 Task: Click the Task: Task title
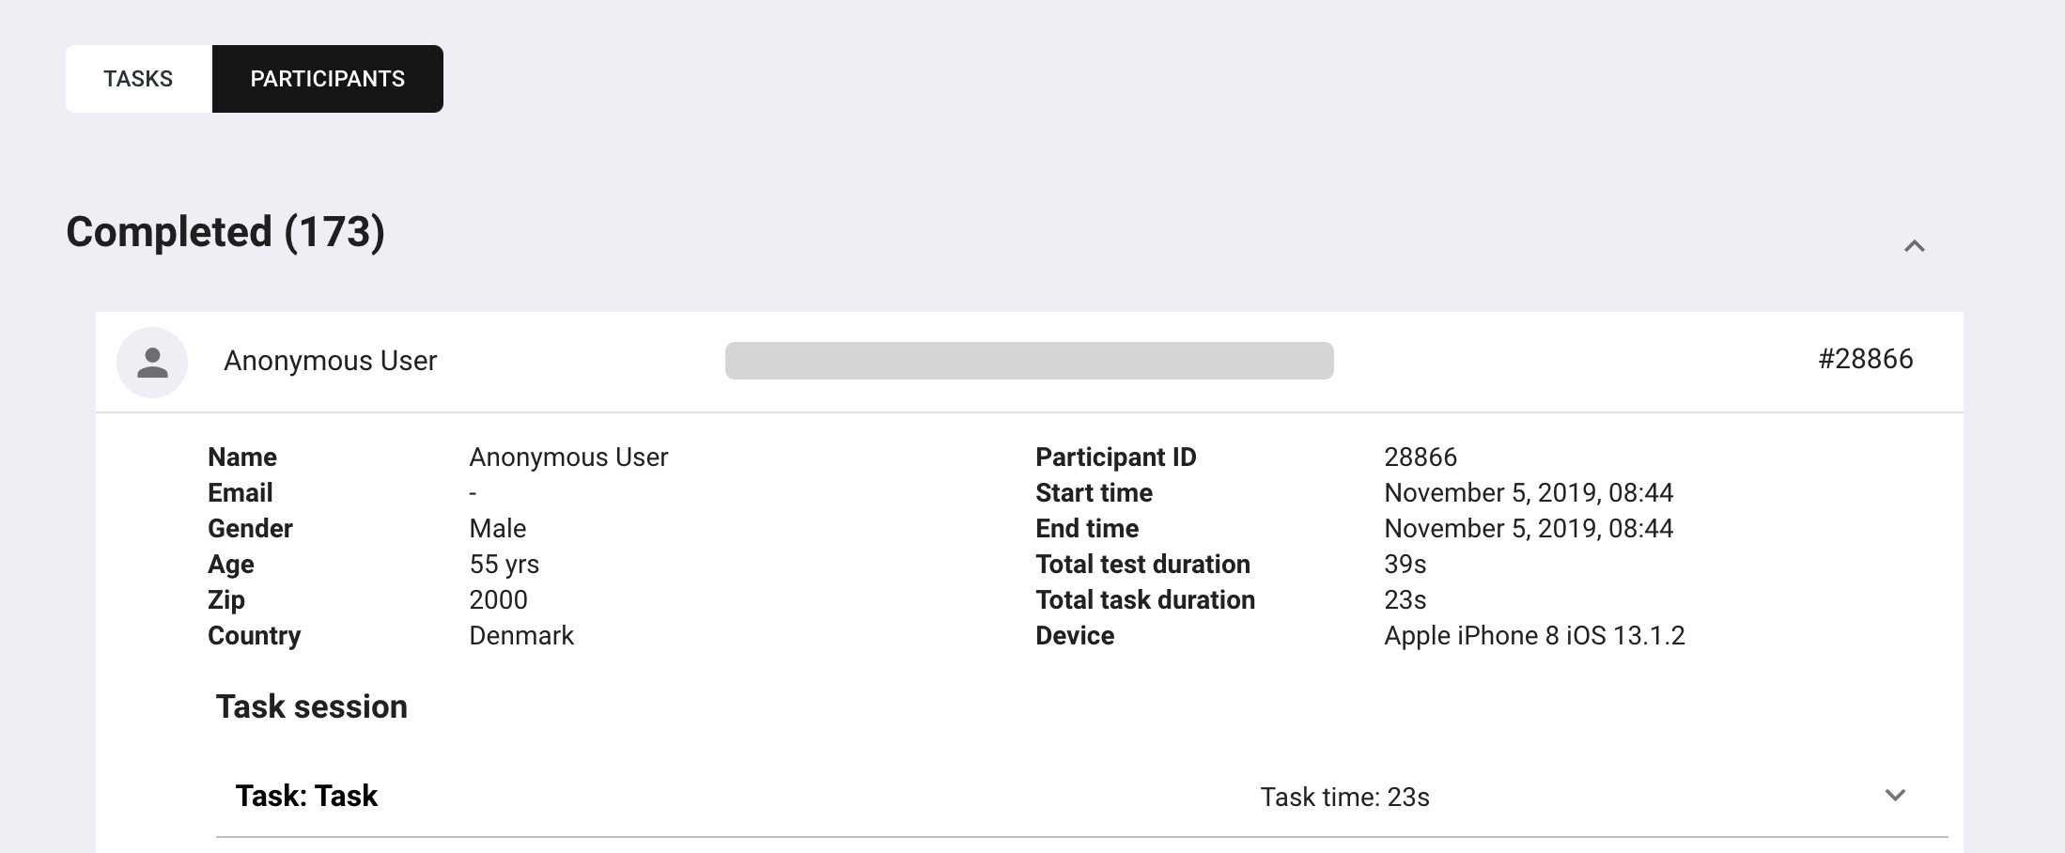click(306, 796)
